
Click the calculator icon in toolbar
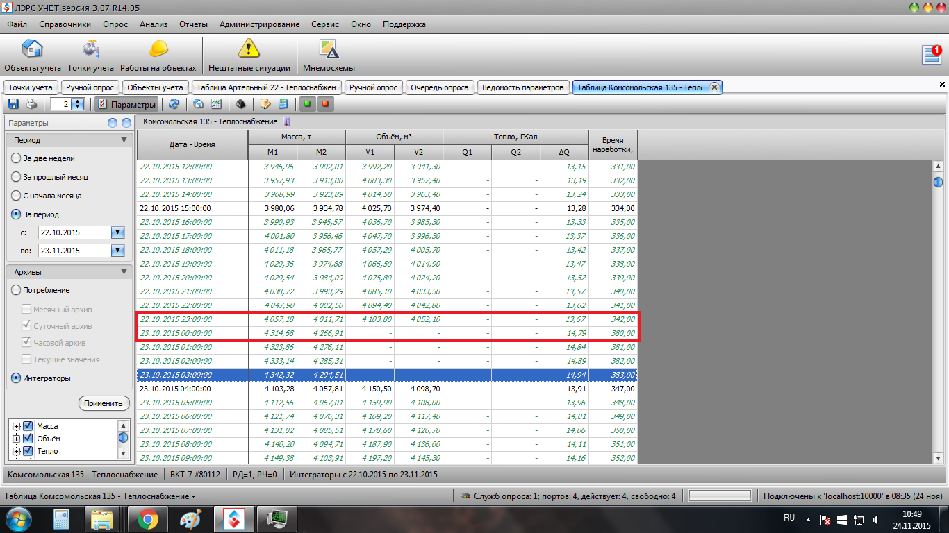[x=283, y=104]
